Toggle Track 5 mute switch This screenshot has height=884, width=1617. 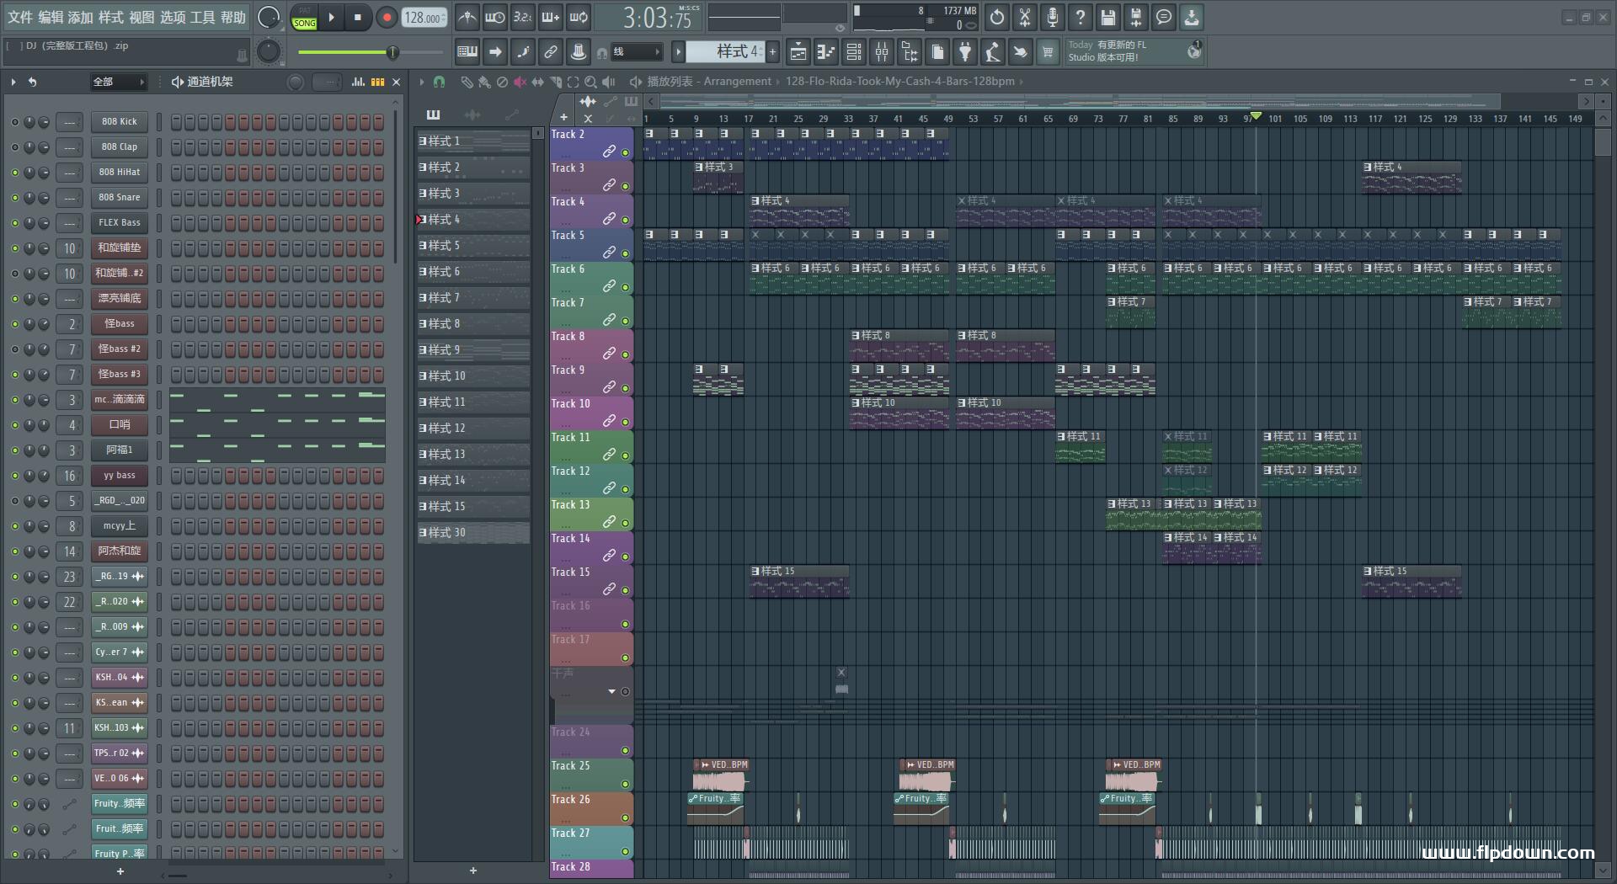625,253
